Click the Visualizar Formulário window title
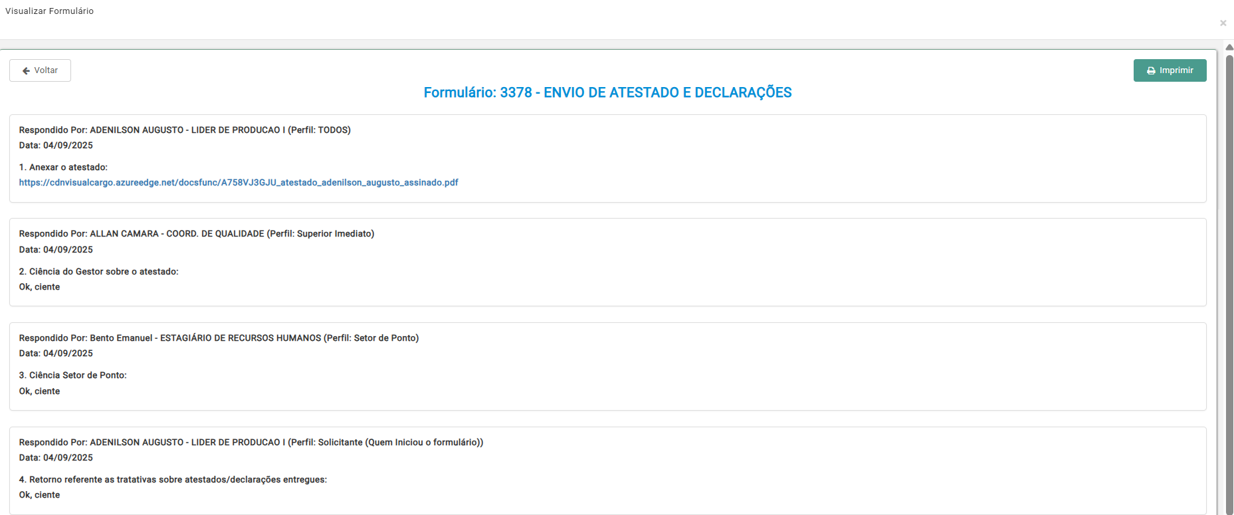This screenshot has height=515, width=1234. tap(49, 11)
